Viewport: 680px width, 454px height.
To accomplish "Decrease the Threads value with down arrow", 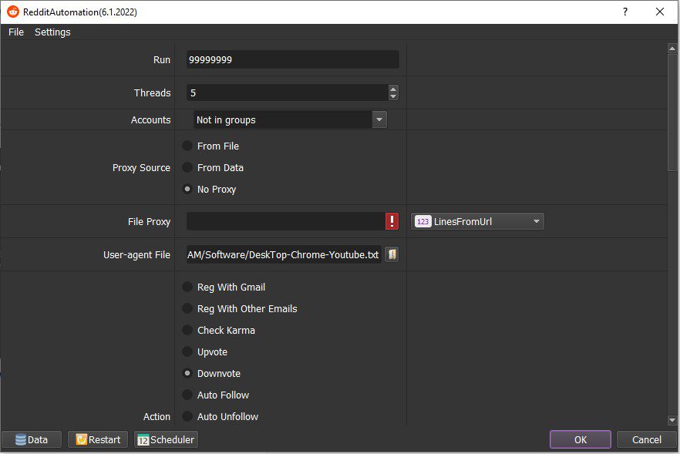I will point(393,96).
